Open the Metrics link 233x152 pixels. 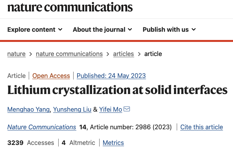pyautogui.click(x=113, y=143)
